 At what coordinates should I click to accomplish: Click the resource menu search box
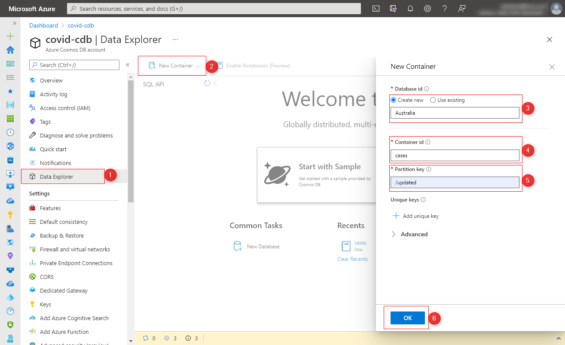point(74,65)
